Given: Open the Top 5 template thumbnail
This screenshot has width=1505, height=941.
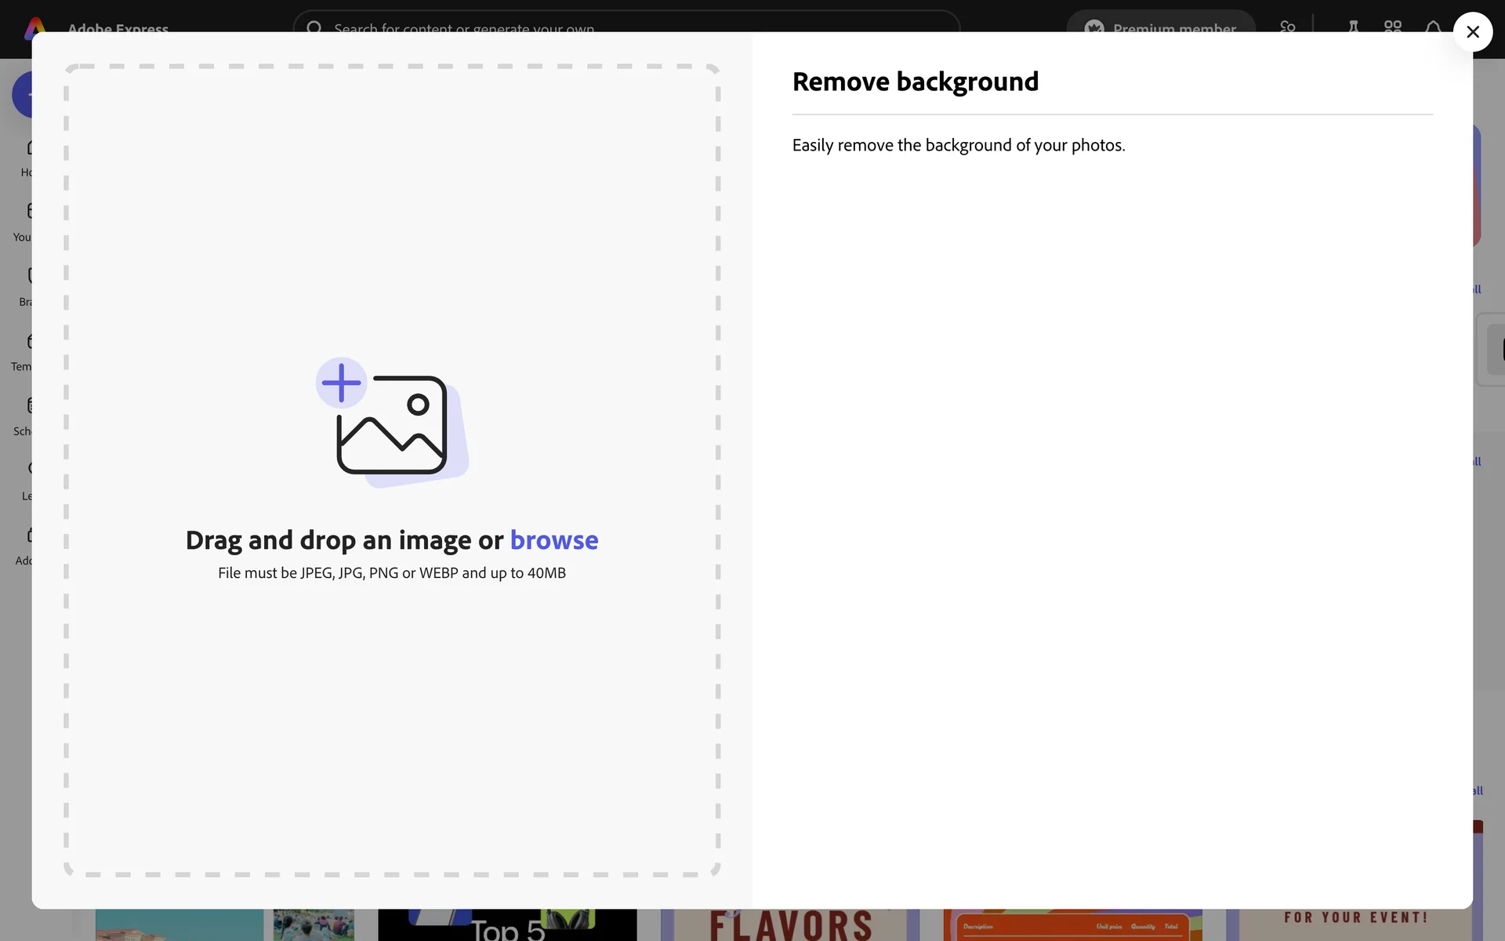Looking at the screenshot, I should tap(507, 926).
